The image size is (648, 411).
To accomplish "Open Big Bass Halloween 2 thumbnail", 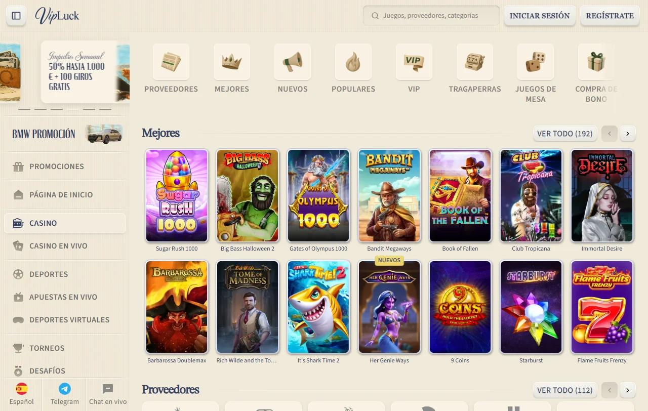I will [248, 195].
